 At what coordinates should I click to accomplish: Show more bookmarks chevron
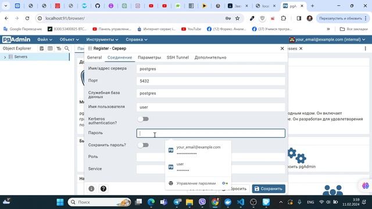328,29
